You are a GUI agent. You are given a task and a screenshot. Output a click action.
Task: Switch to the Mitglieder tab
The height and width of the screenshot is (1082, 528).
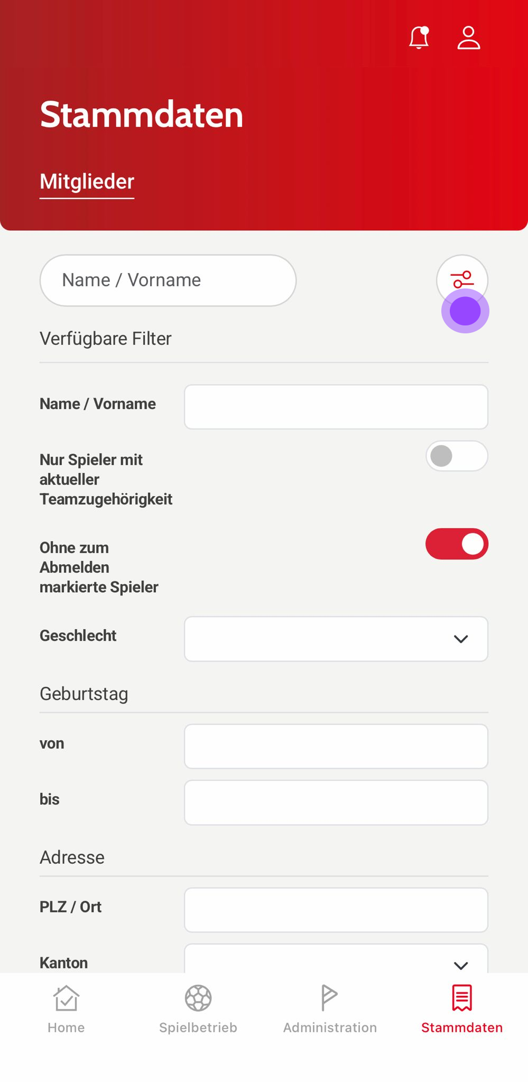[x=87, y=182]
